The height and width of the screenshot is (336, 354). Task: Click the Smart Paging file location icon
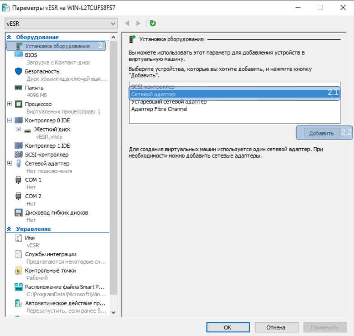(x=19, y=287)
